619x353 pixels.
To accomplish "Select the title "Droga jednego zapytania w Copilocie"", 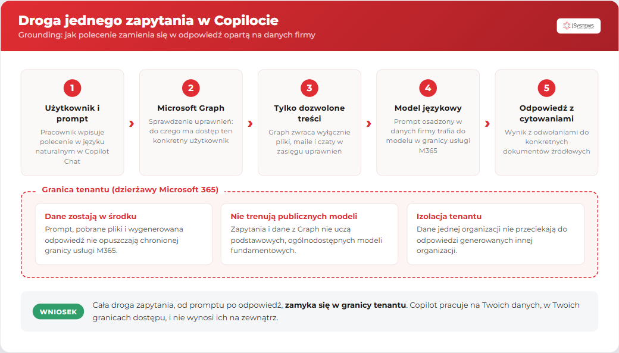I will click(148, 20).
